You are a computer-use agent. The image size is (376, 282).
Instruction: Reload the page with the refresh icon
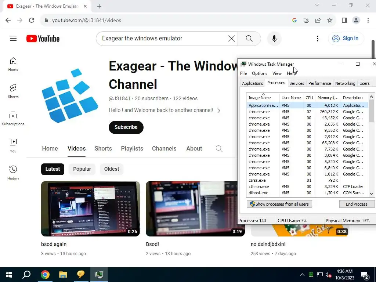click(32, 21)
